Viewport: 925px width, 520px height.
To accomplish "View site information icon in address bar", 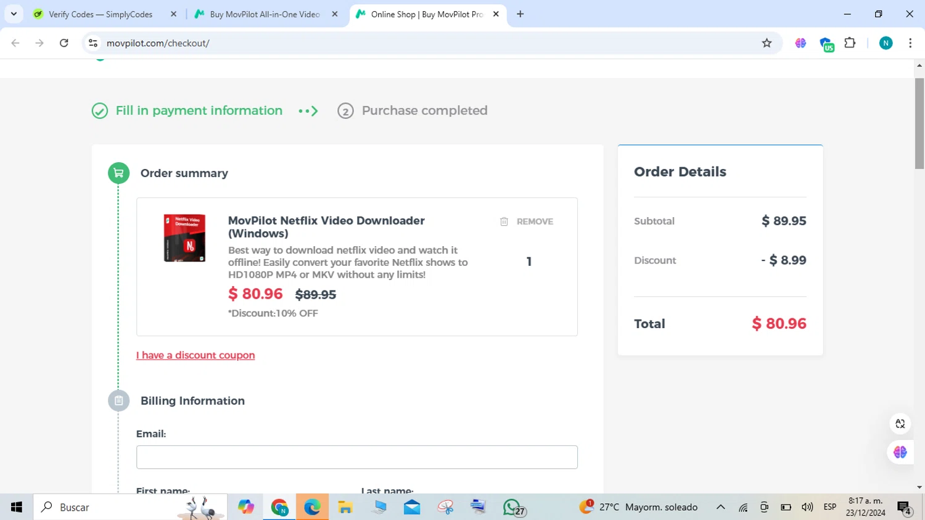I will click(x=93, y=43).
